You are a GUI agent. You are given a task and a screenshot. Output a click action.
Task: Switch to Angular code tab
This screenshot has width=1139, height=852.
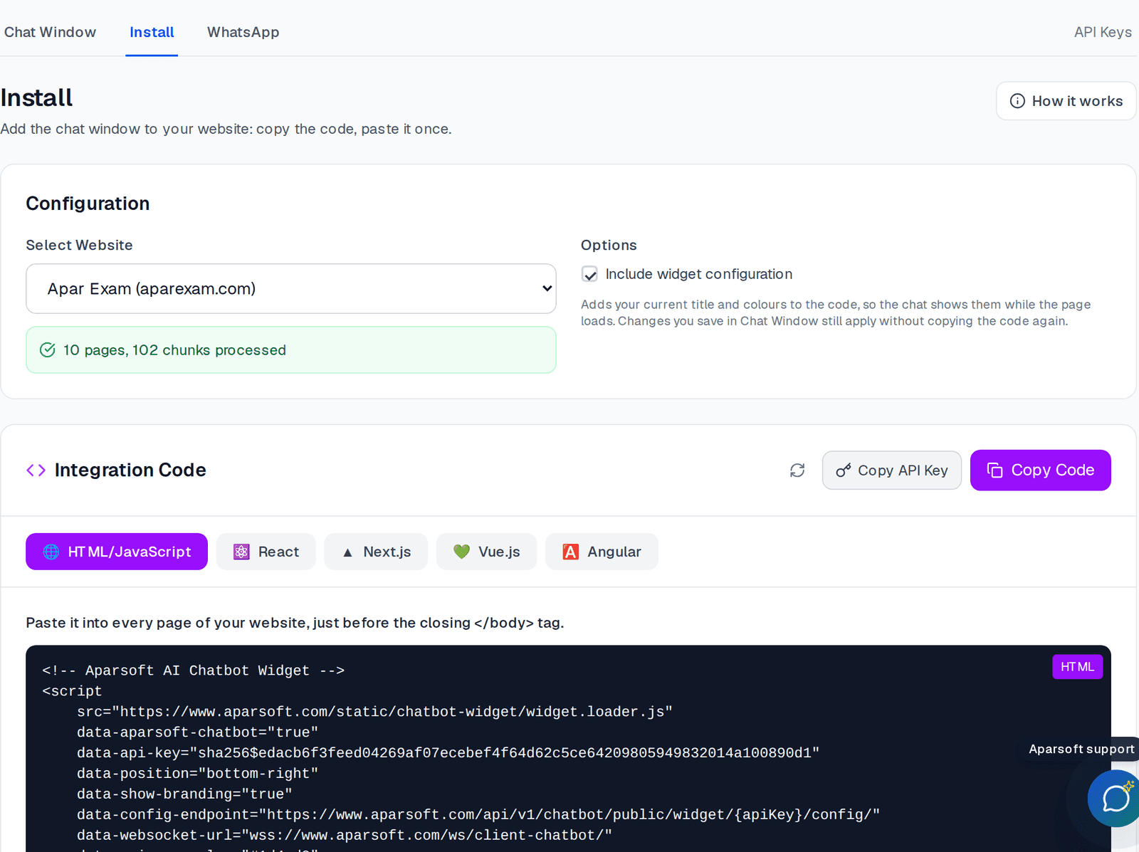point(602,552)
